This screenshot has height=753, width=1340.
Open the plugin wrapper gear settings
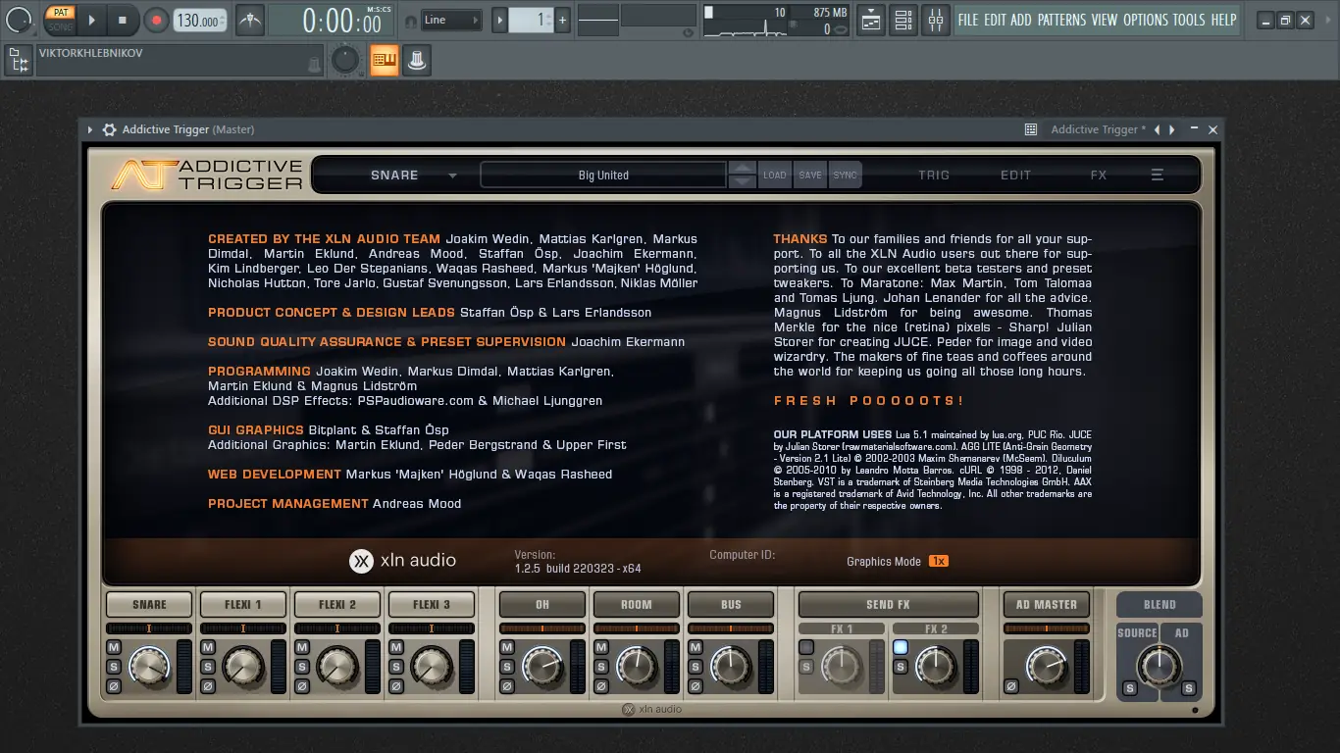point(110,129)
